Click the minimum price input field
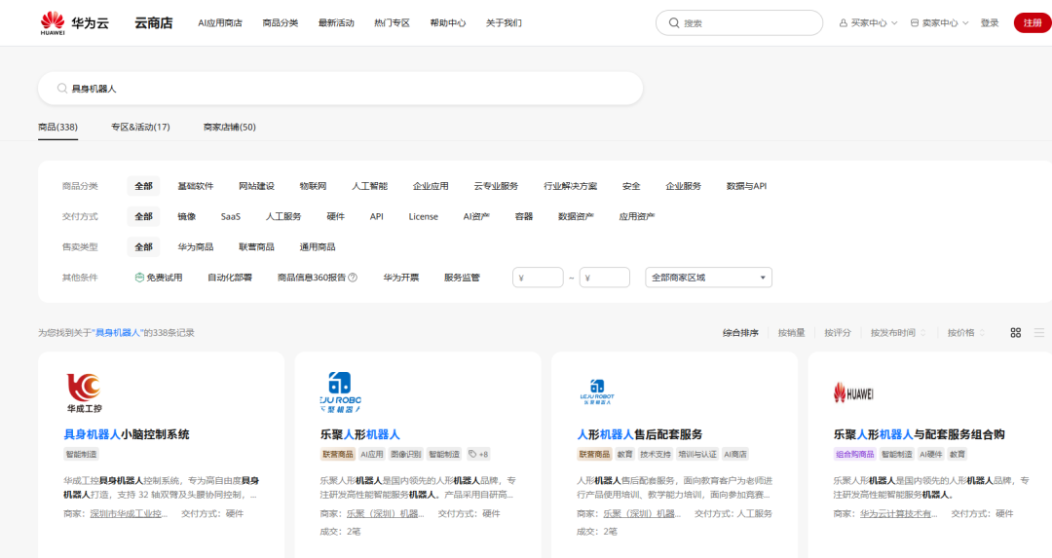Viewport: 1052px width, 558px height. [x=538, y=278]
